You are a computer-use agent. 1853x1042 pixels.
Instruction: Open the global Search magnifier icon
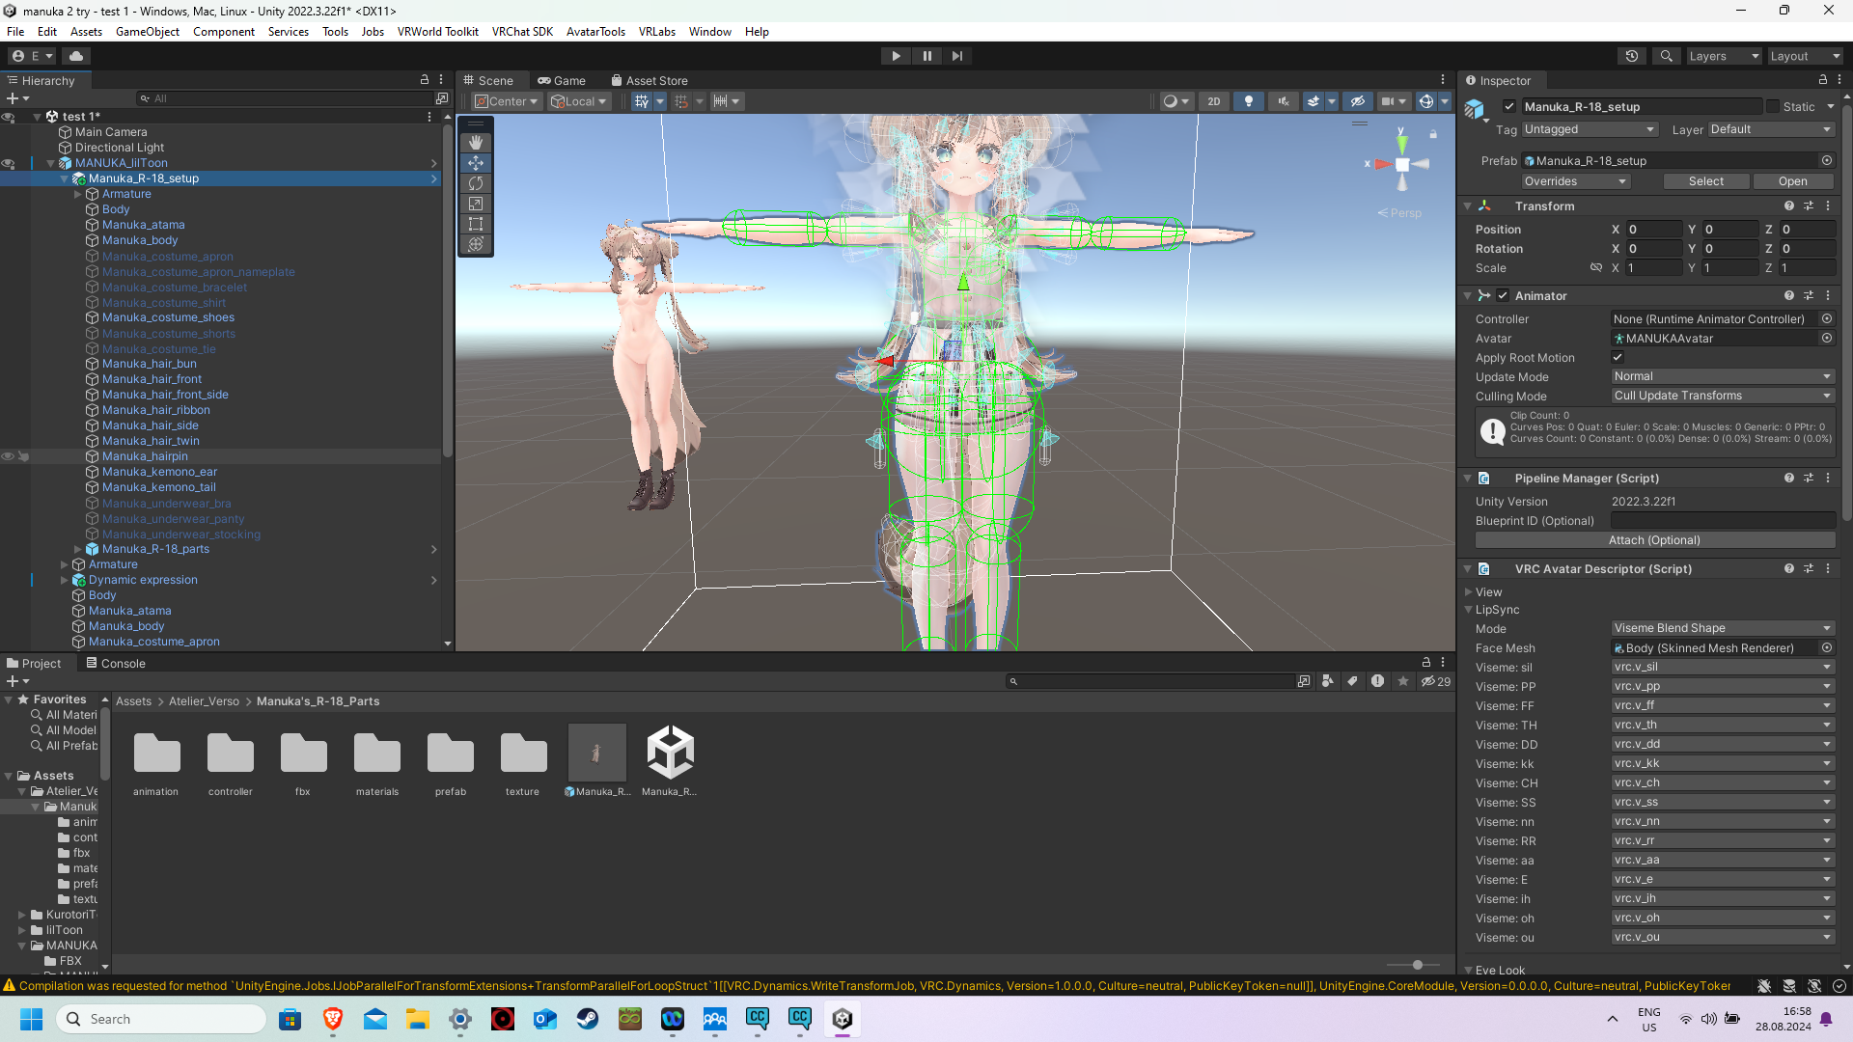pyautogui.click(x=1666, y=56)
